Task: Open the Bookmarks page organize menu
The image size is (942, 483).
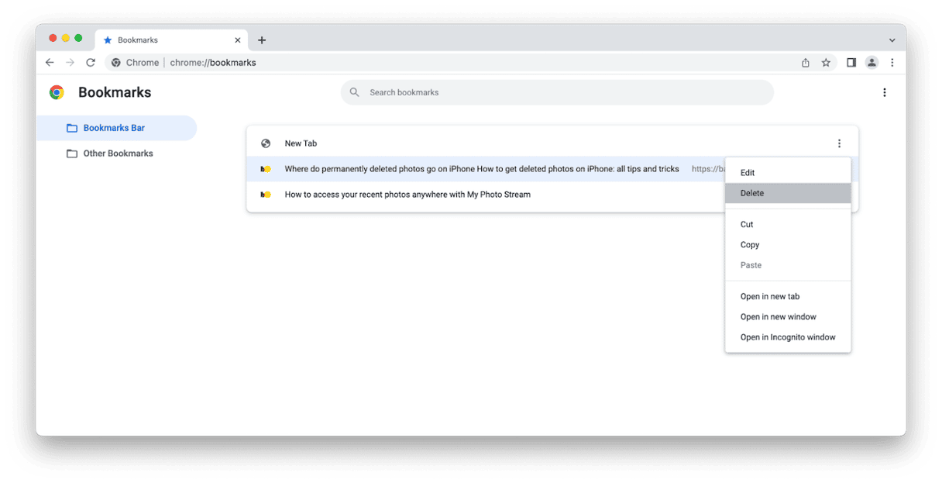Action: pos(885,92)
